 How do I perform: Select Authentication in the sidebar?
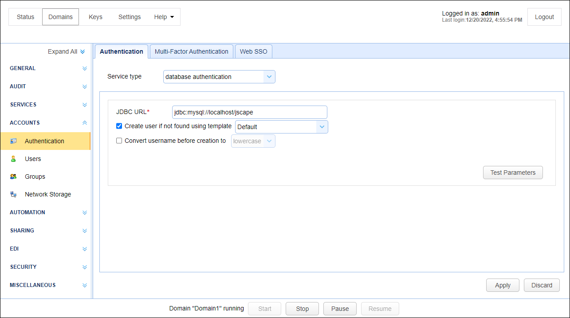tap(45, 141)
